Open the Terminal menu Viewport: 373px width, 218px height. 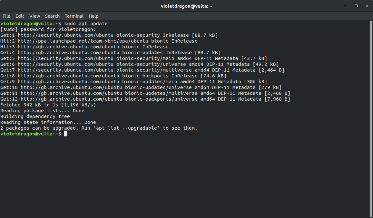click(x=74, y=16)
